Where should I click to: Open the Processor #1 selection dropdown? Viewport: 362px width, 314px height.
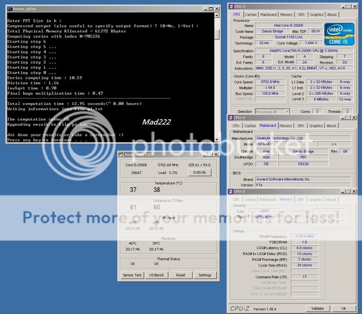coord(287,112)
